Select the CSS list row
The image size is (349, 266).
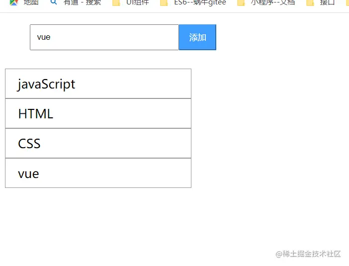(x=98, y=143)
